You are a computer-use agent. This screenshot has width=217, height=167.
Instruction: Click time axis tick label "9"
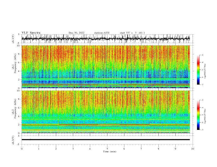coord(175,149)
